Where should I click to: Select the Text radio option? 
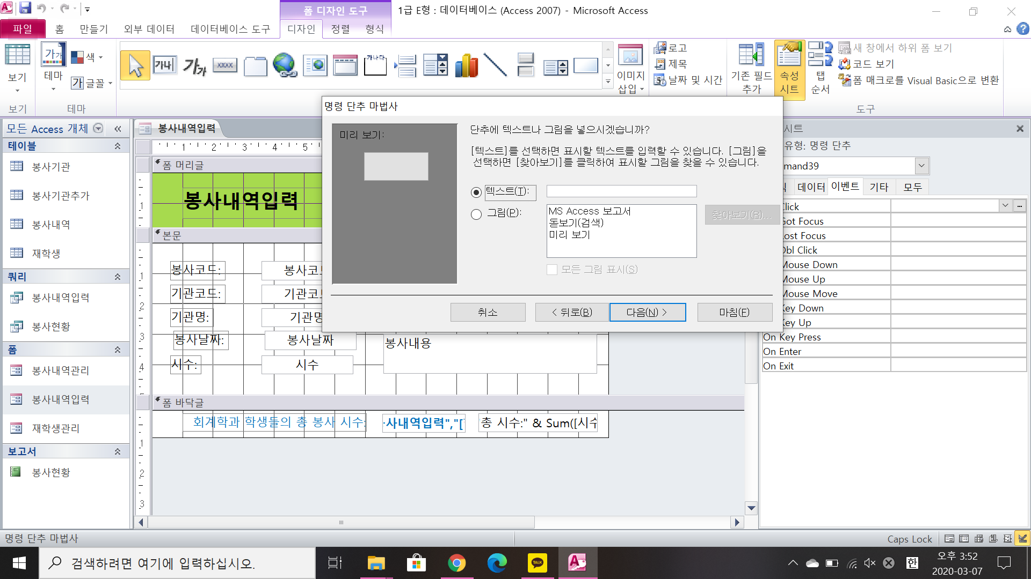pos(476,192)
